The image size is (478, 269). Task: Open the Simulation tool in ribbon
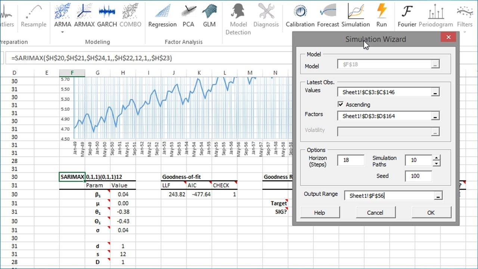point(356,16)
